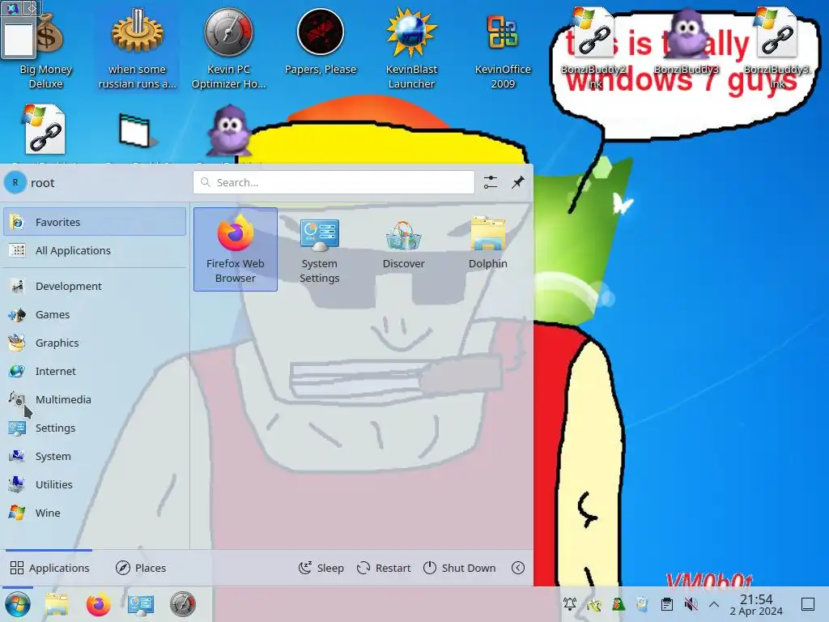Open the Internet category
This screenshot has width=829, height=622.
tap(95, 371)
